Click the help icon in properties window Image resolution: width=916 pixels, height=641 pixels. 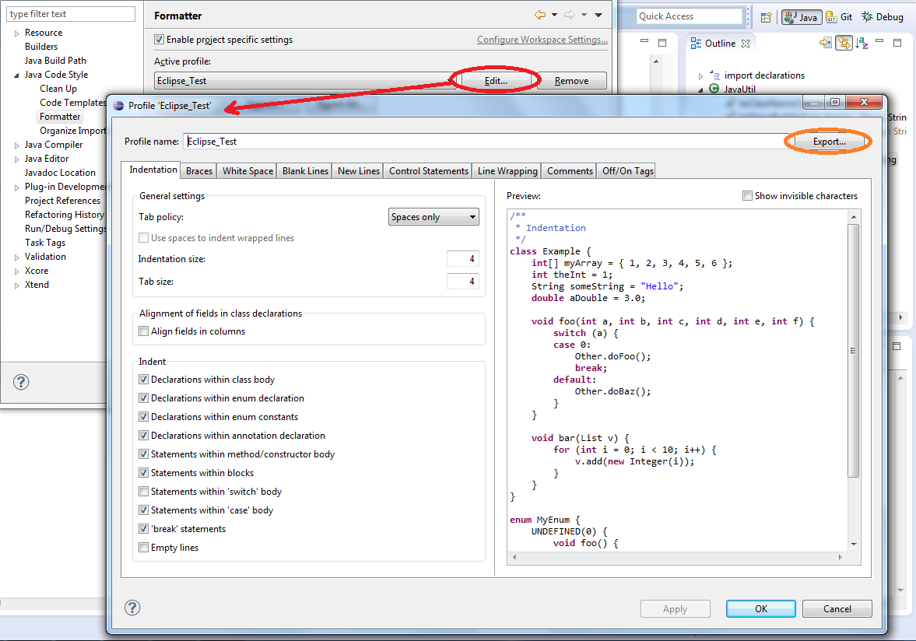(x=21, y=382)
